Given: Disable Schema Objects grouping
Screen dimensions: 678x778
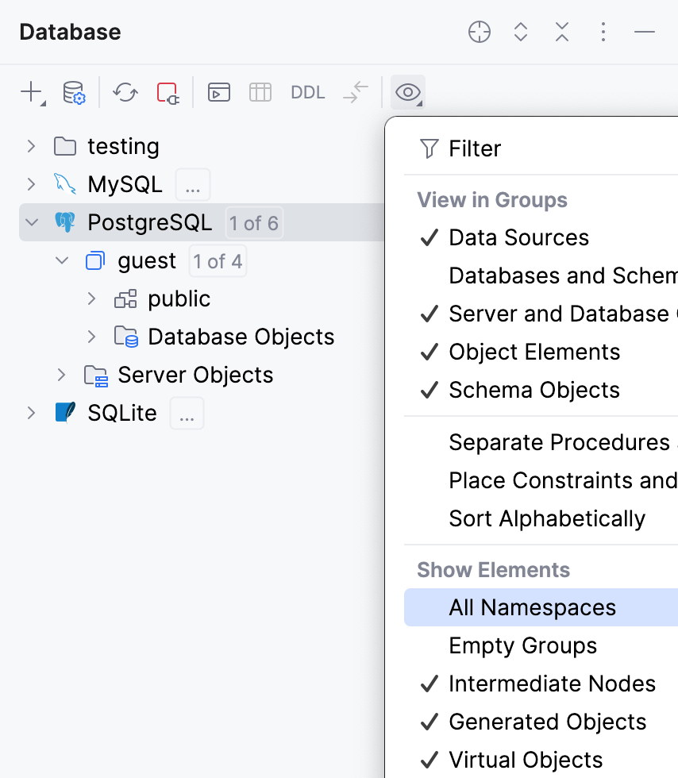Looking at the screenshot, I should [x=534, y=390].
